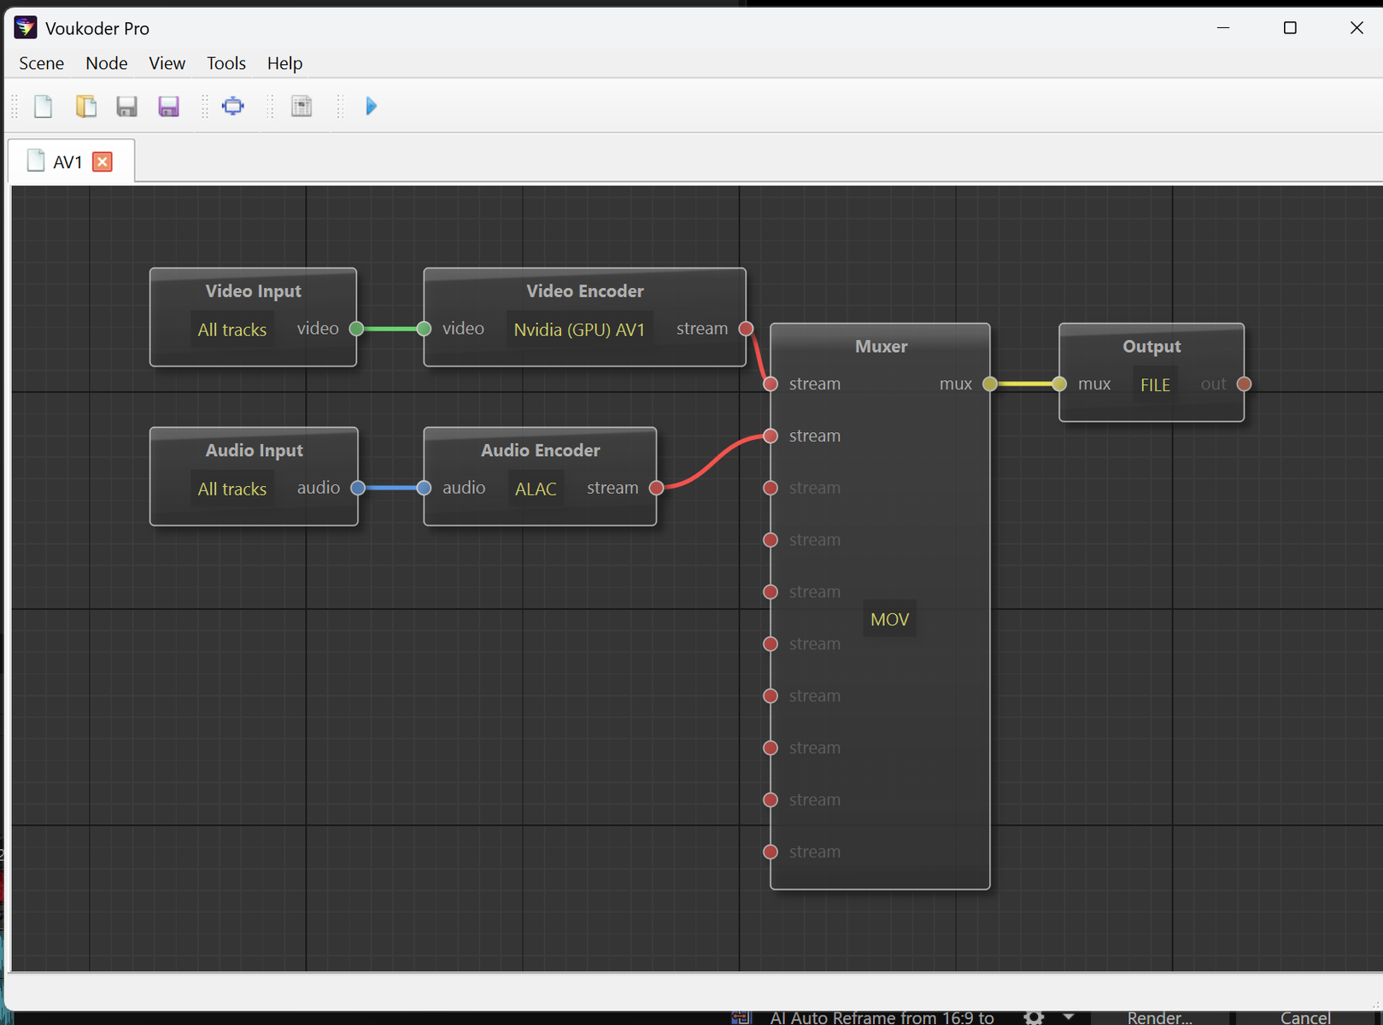Close the AV1 scene tab

(103, 161)
